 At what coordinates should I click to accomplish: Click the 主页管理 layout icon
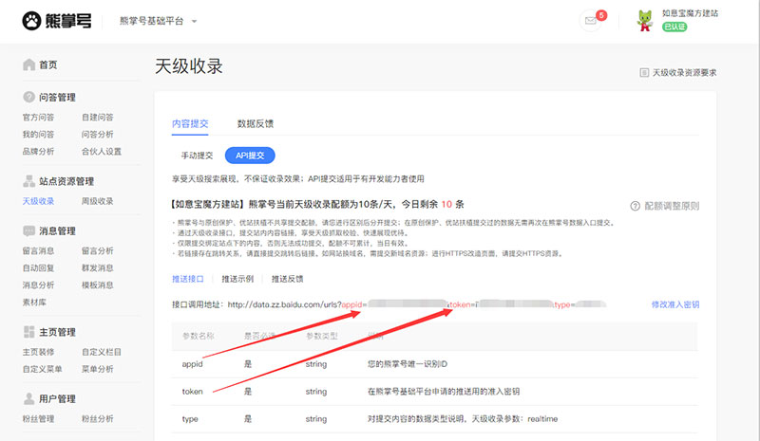(28, 332)
